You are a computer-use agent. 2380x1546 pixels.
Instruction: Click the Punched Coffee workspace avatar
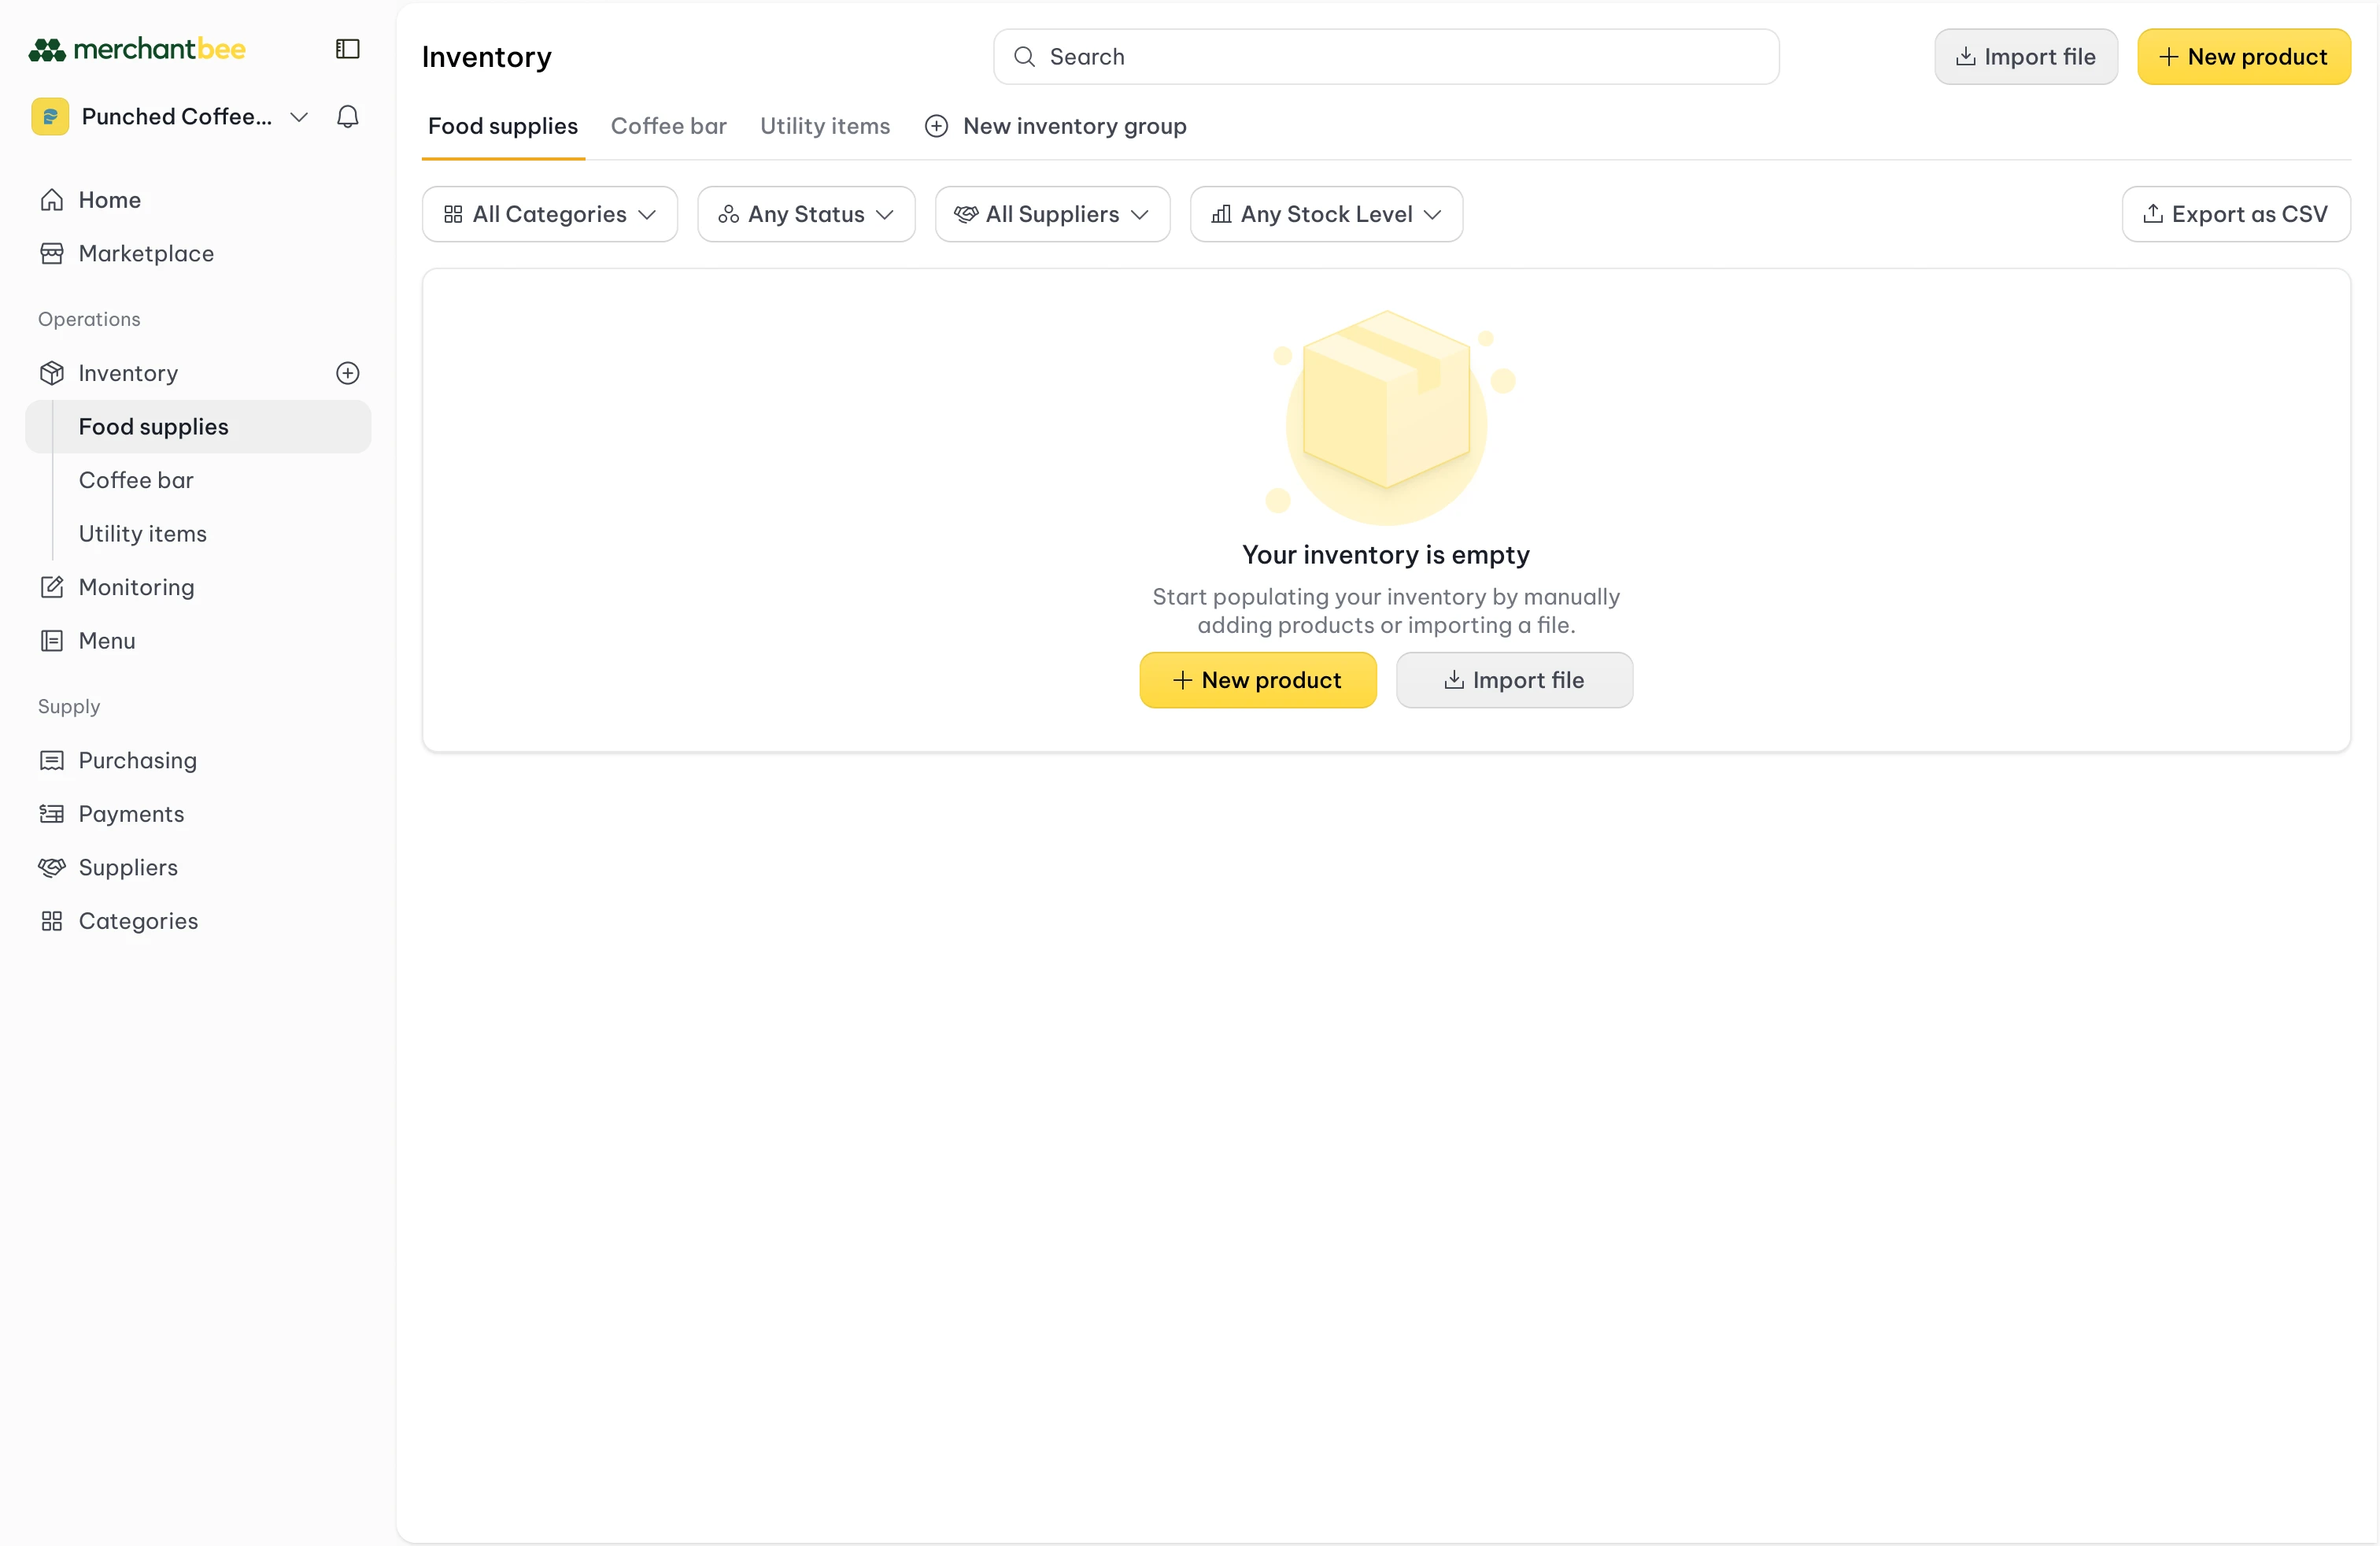(50, 116)
